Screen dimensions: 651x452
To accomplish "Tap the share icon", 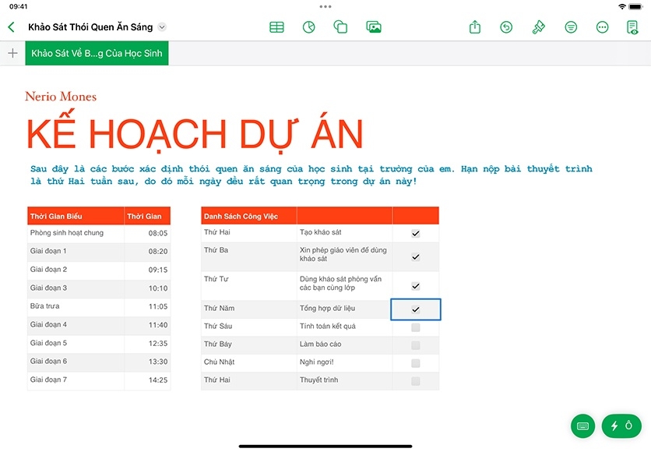I will coord(475,27).
